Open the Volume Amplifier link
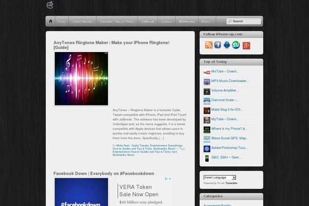This screenshot has width=309, height=206. 226,90
